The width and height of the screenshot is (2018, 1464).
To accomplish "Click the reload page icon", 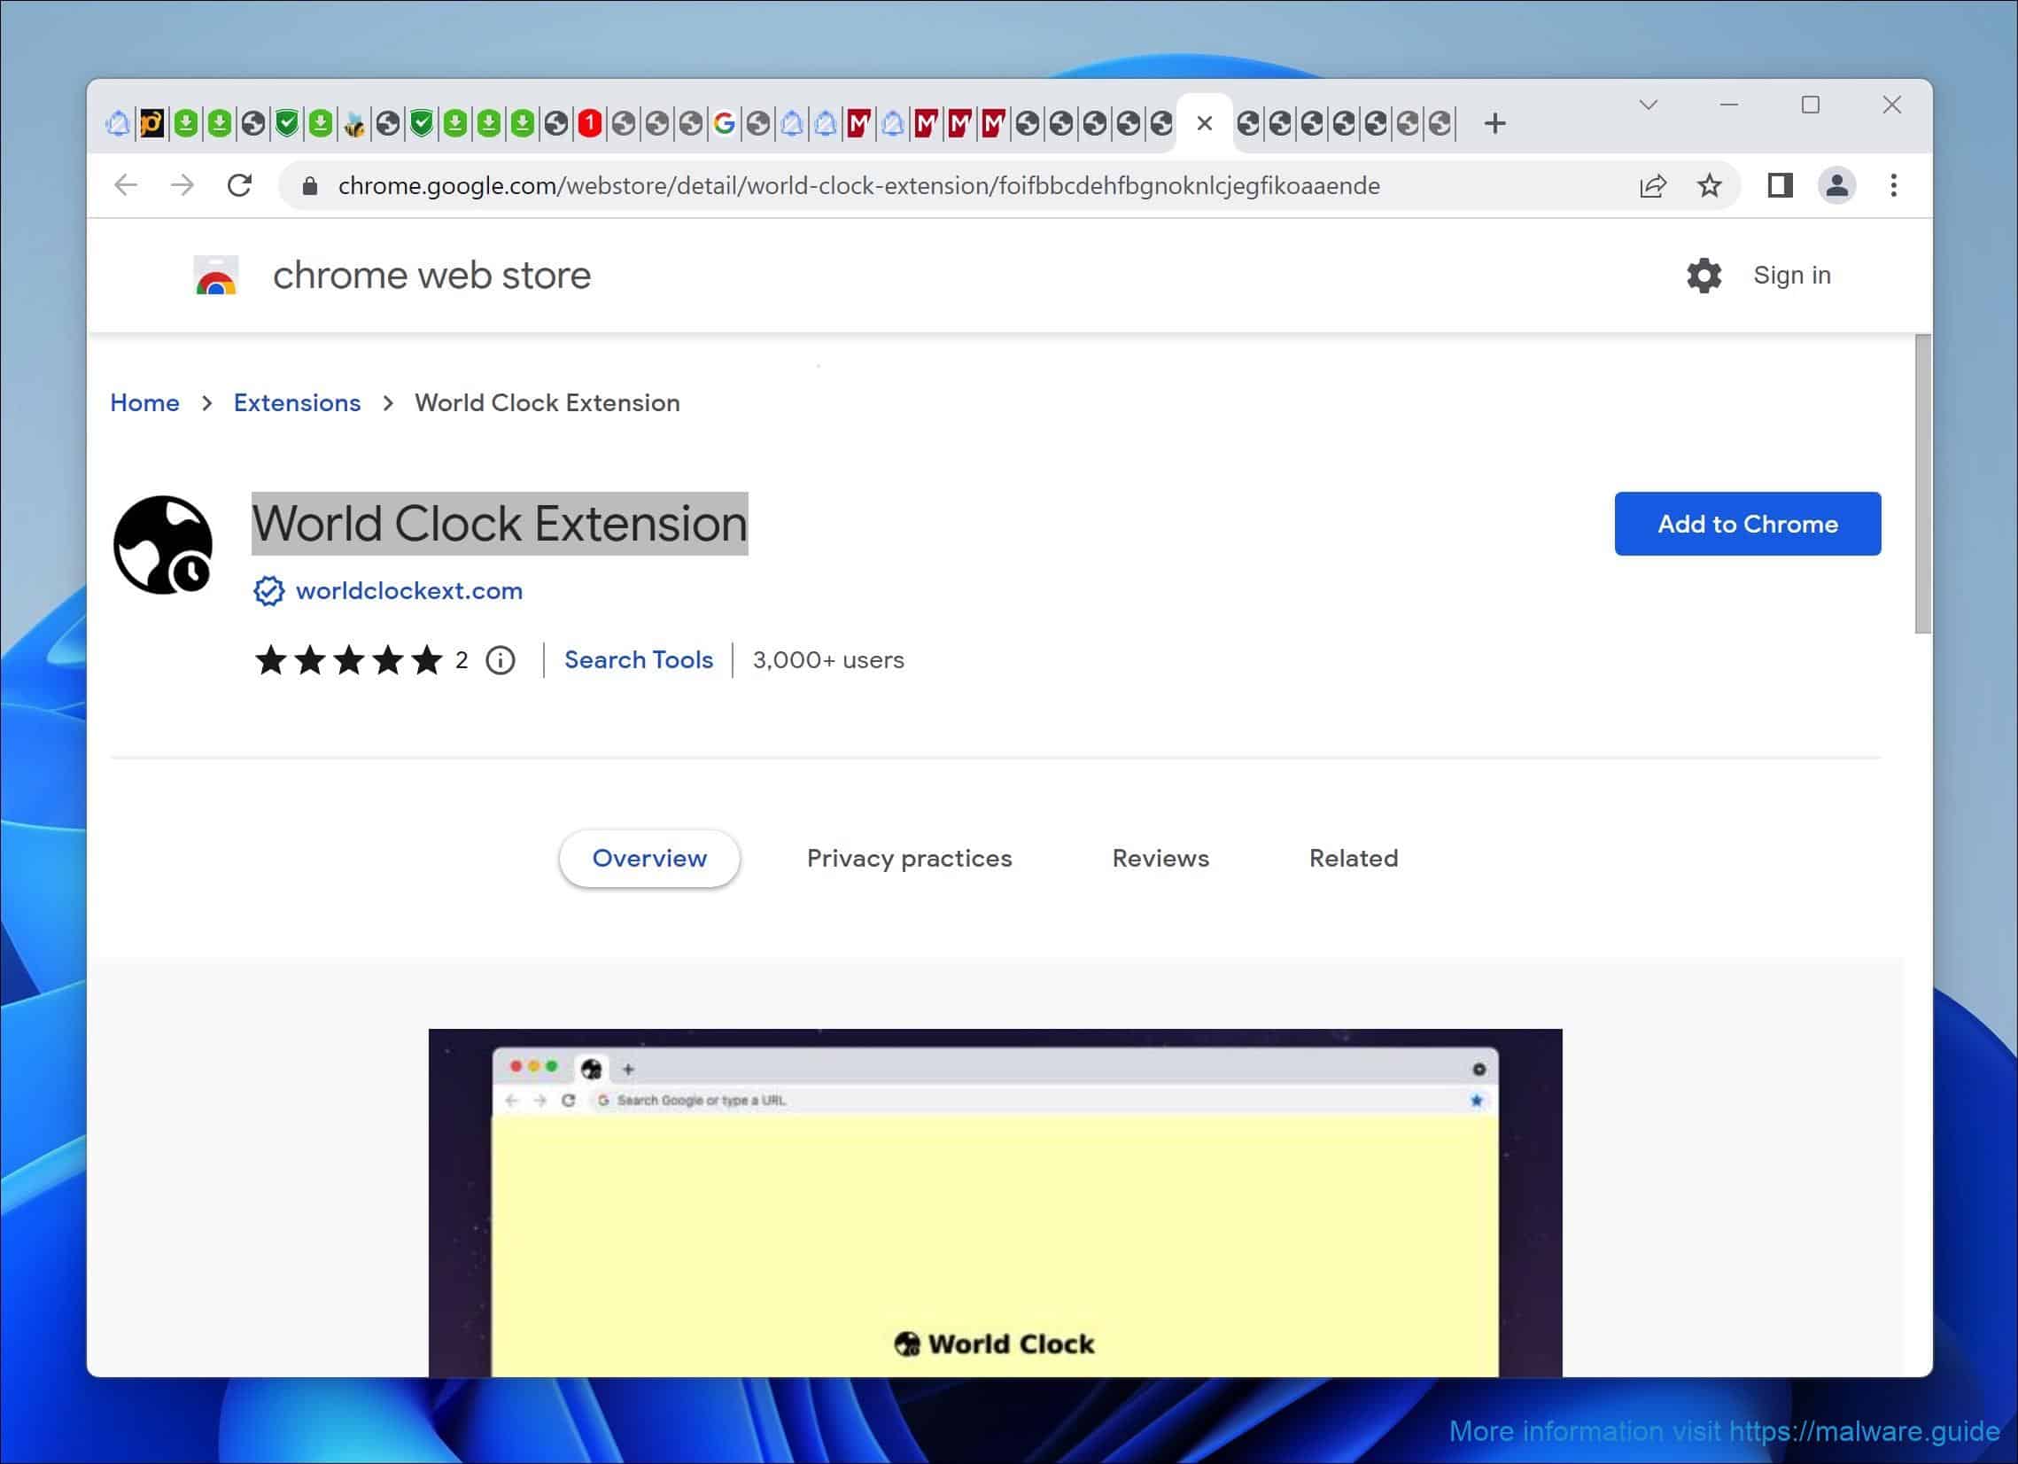I will click(239, 185).
